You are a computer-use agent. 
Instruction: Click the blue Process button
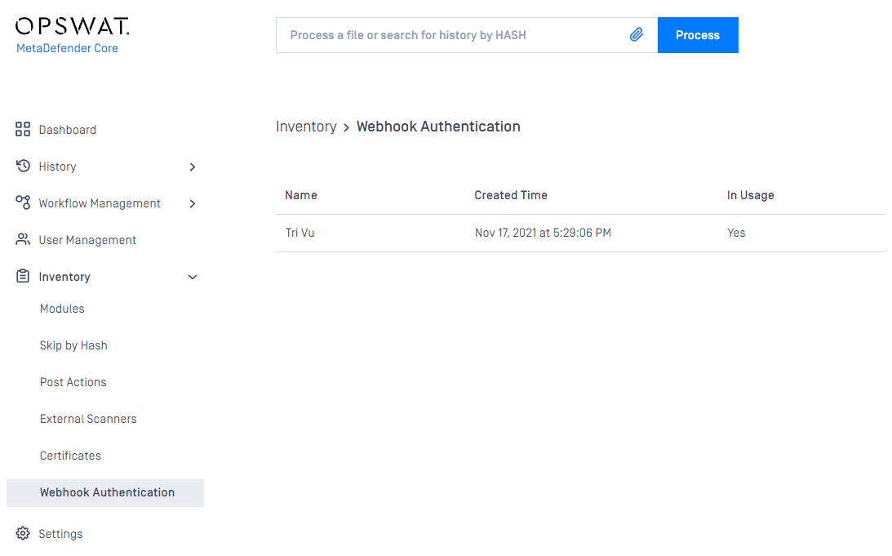(x=698, y=35)
